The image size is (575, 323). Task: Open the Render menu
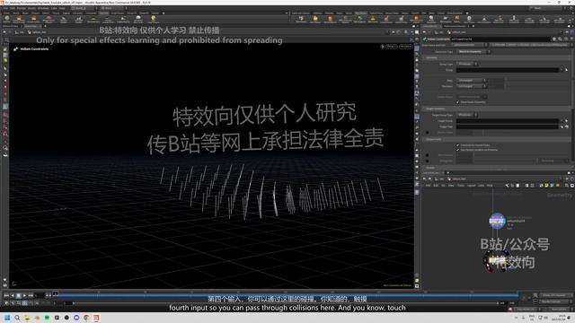click(22, 8)
